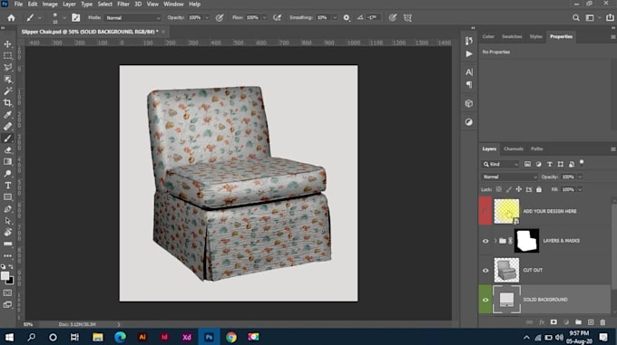Image resolution: width=617 pixels, height=345 pixels.
Task: Open the brush preset picker arrow
Action: click(64, 18)
